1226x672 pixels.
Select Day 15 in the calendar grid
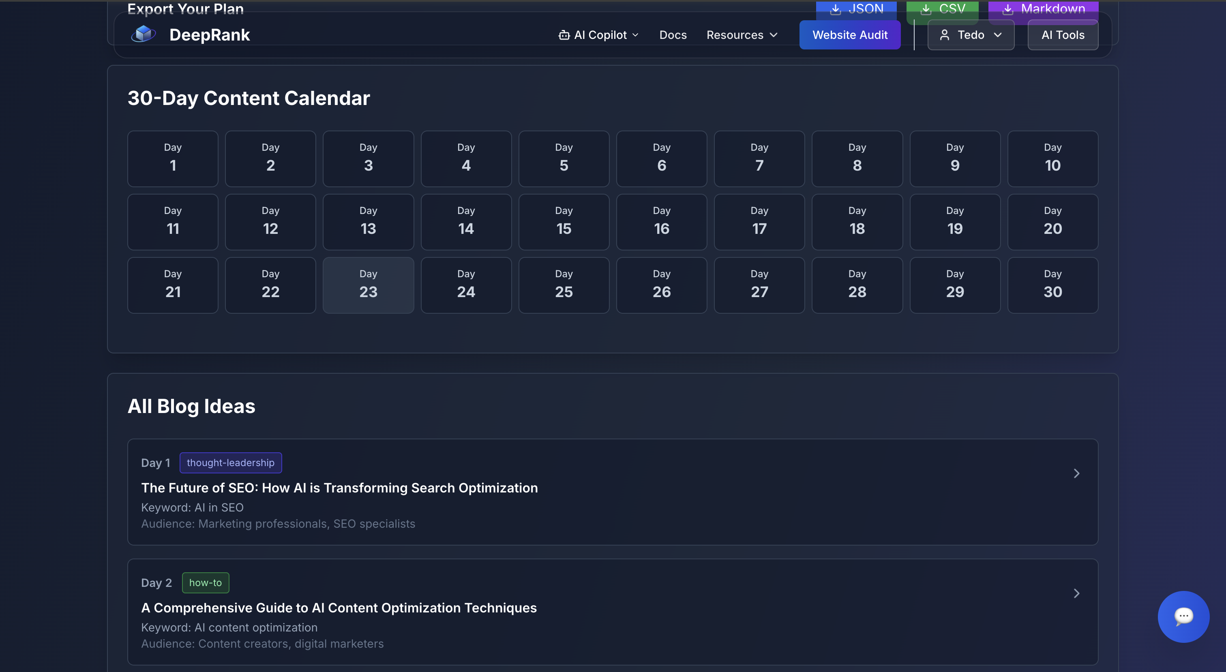click(x=564, y=222)
